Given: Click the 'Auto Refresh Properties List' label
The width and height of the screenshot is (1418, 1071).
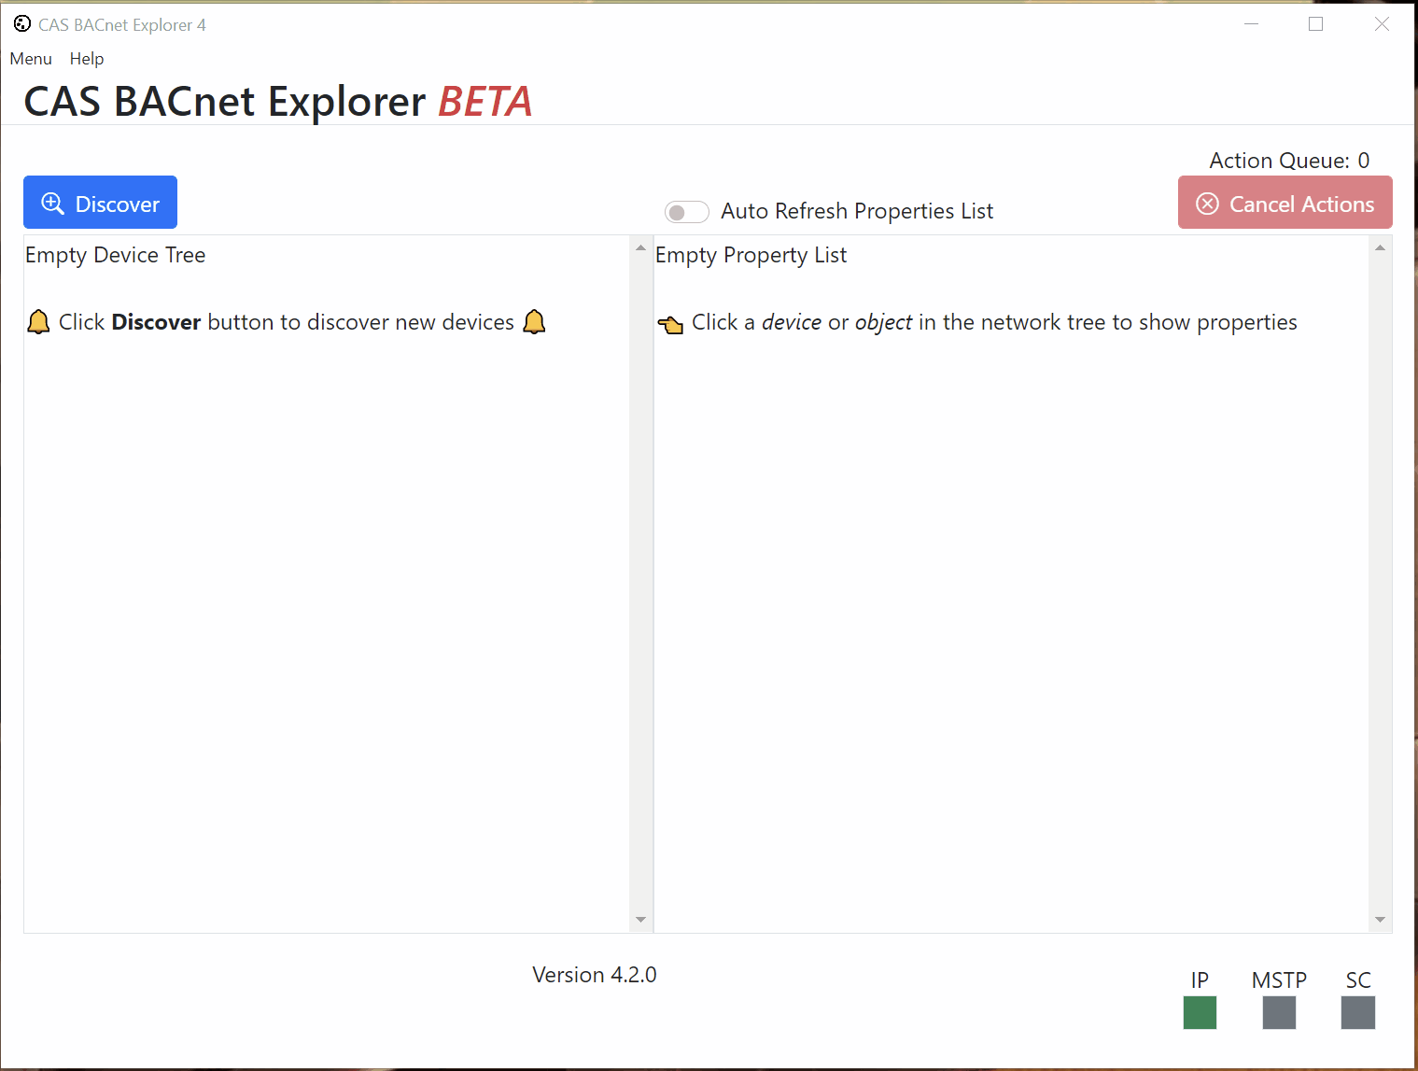Looking at the screenshot, I should [857, 211].
